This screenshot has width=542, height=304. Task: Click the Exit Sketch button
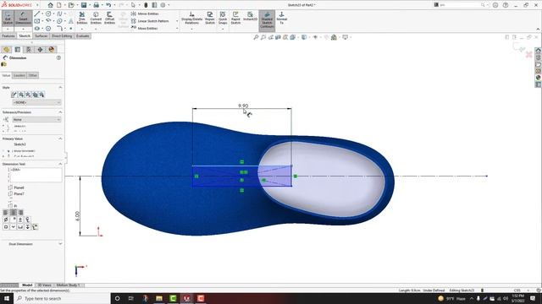[8, 18]
